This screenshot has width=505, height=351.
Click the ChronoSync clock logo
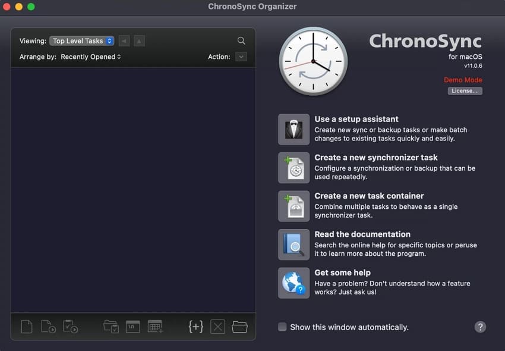[313, 61]
